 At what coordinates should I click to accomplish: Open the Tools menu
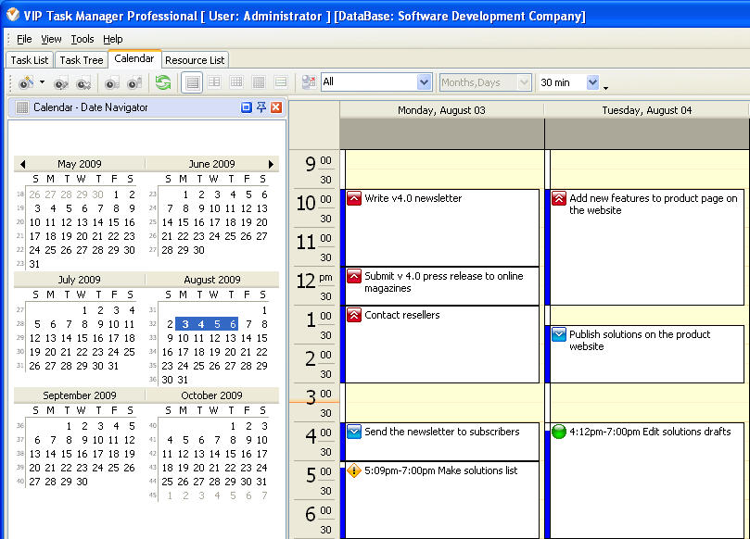click(x=83, y=39)
